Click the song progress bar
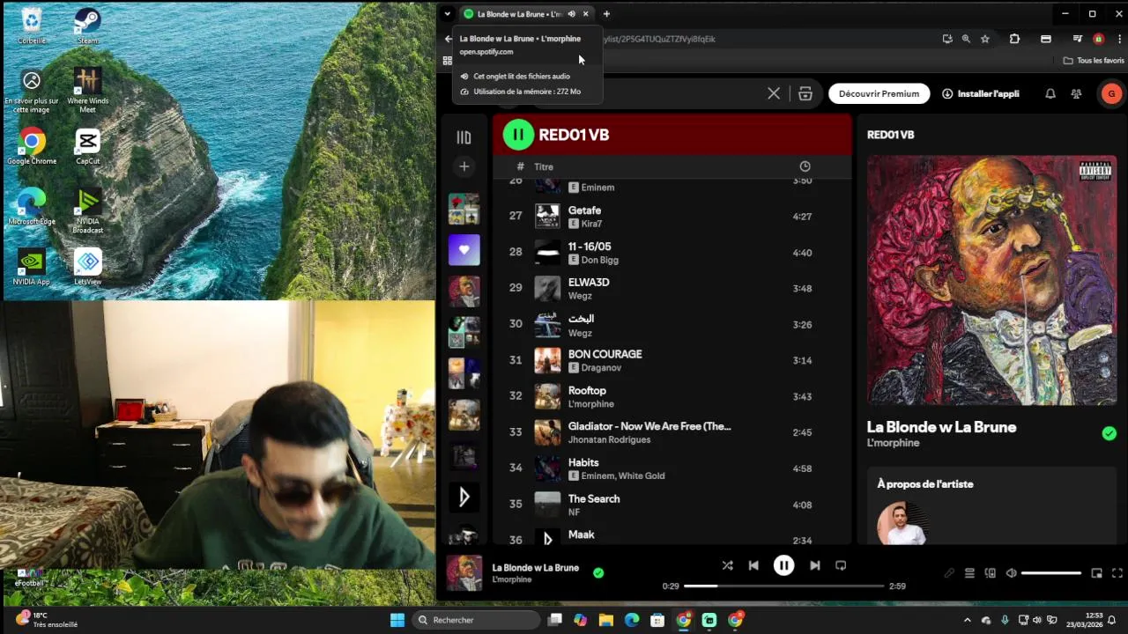The image size is (1128, 634). [x=783, y=586]
